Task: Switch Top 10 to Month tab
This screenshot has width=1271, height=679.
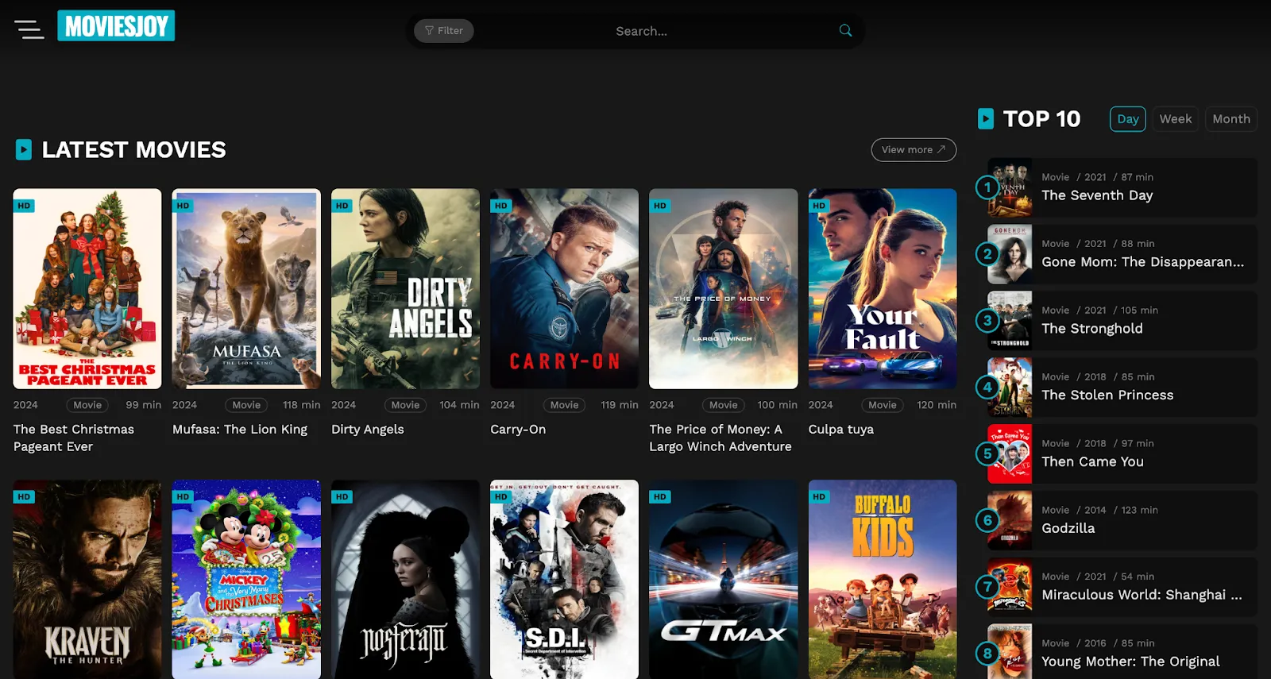Action: tap(1231, 119)
